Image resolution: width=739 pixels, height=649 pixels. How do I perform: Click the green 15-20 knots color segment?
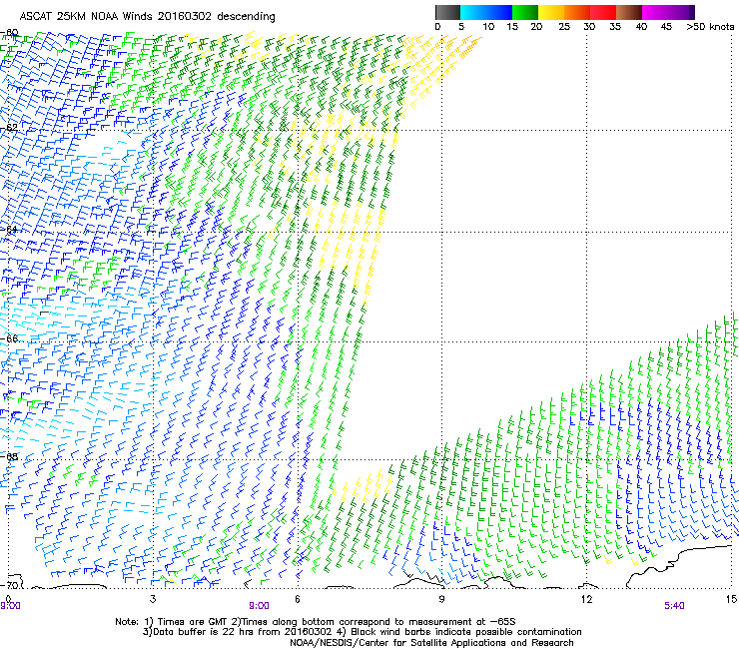coord(525,12)
